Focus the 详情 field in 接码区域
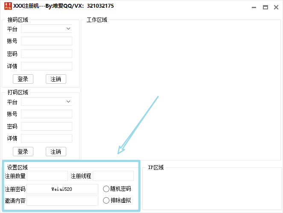 click(47, 66)
